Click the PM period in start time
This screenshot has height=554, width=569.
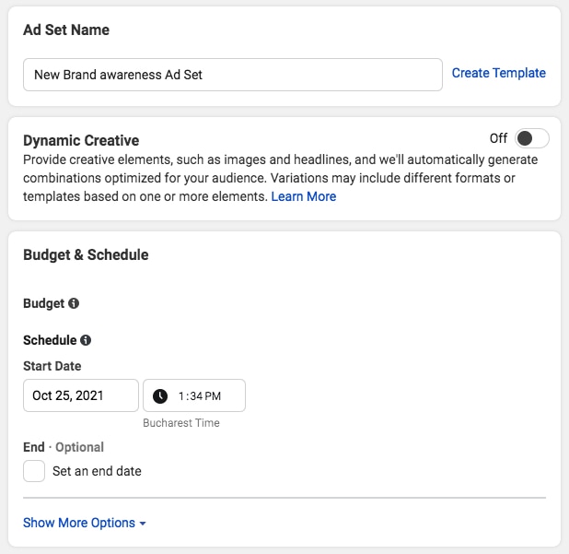213,395
